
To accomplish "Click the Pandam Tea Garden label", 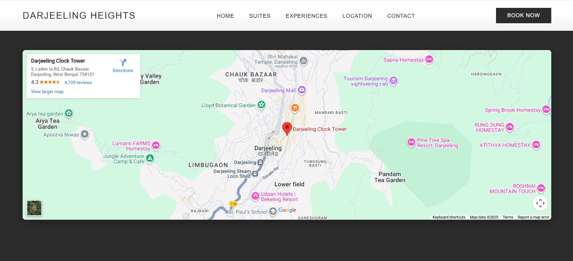I will coord(390,177).
